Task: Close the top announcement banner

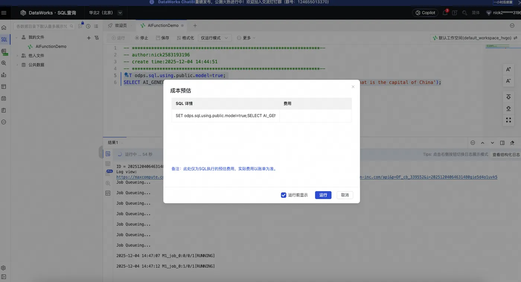Action: [519, 2]
